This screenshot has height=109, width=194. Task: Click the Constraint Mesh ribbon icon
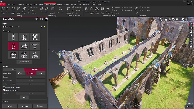(18, 9)
